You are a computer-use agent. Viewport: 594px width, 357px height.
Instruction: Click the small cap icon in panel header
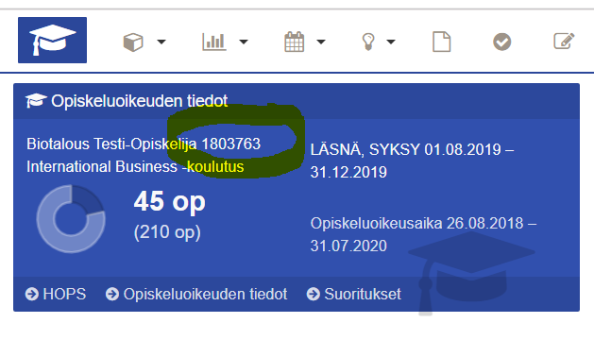coord(36,101)
